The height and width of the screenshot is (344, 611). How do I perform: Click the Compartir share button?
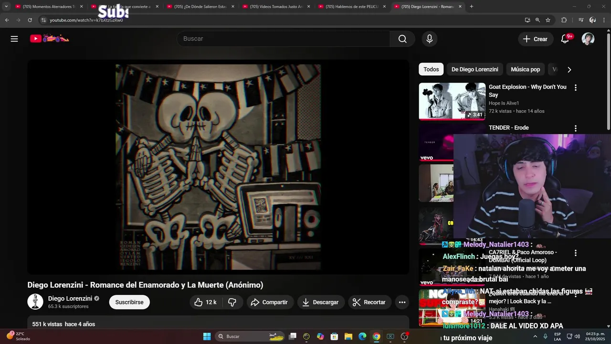pos(270,302)
